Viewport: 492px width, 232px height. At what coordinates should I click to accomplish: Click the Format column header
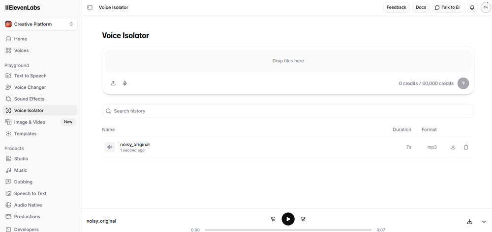pyautogui.click(x=429, y=129)
